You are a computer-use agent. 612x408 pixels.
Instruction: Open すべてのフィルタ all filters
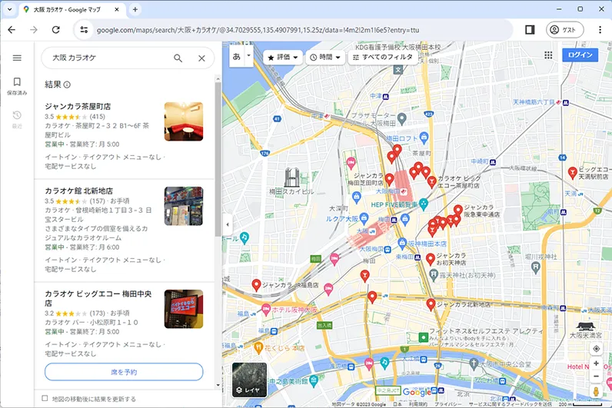[x=383, y=57]
